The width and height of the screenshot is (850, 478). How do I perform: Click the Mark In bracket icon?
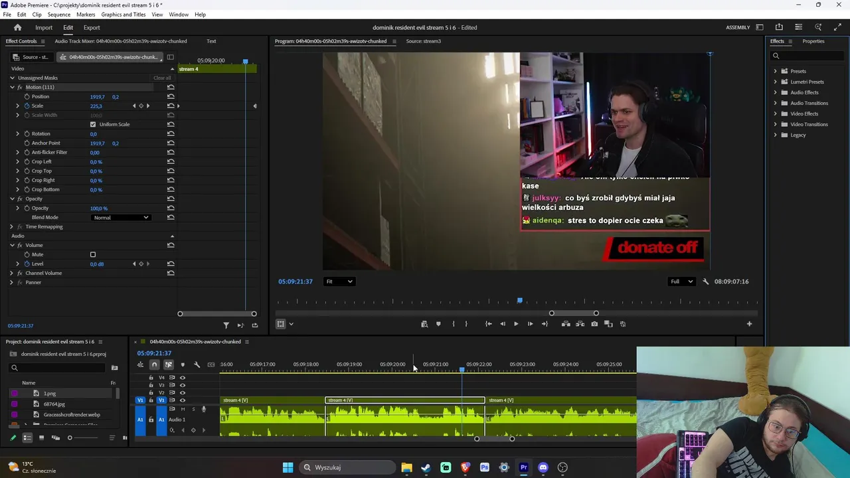454,324
